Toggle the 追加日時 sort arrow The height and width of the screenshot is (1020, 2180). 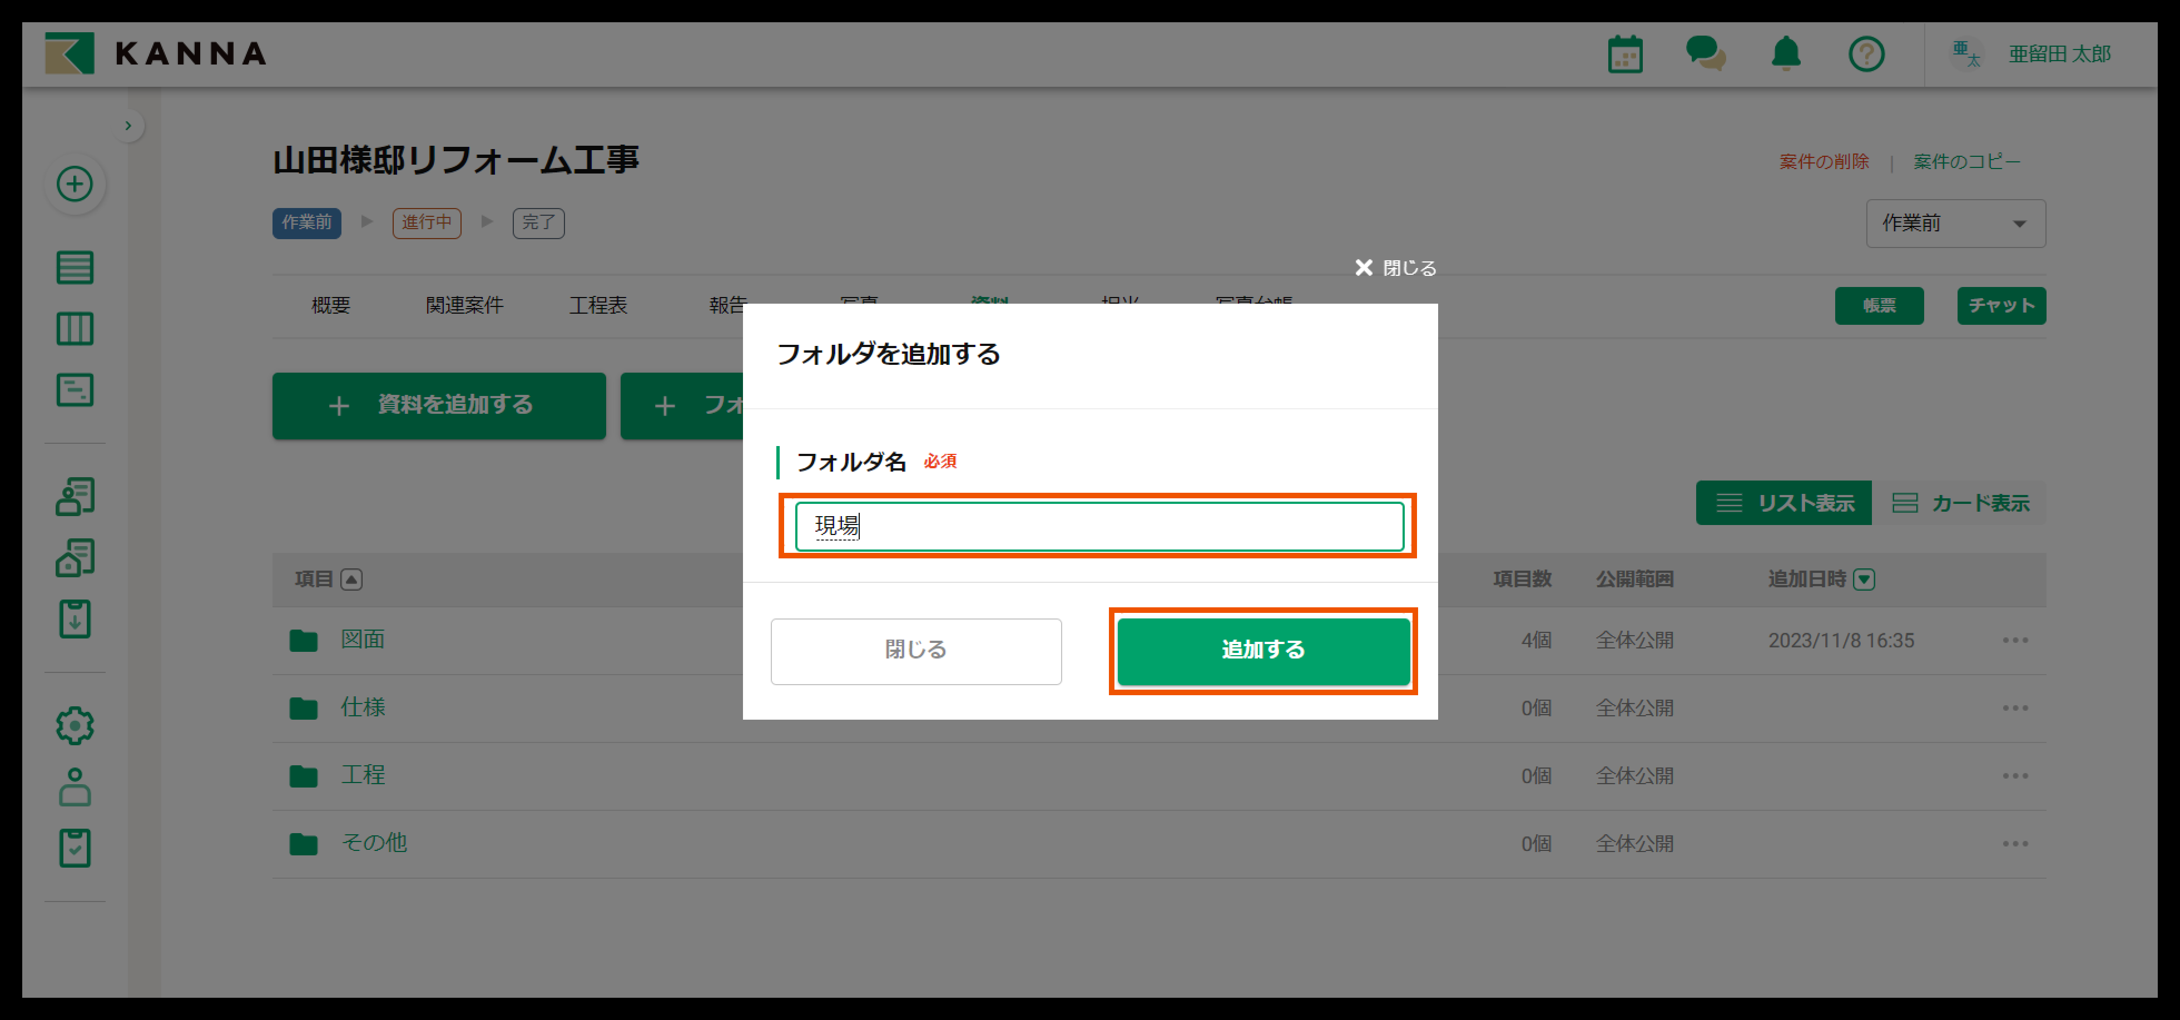pos(1864,579)
